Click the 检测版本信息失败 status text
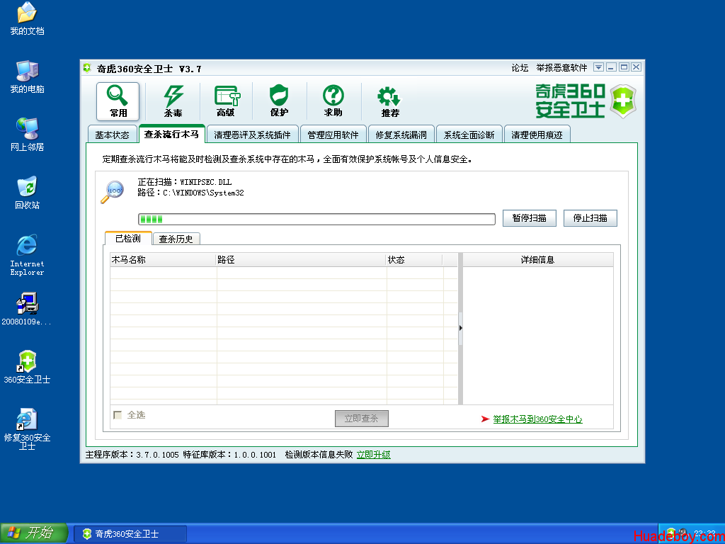 coord(319,455)
